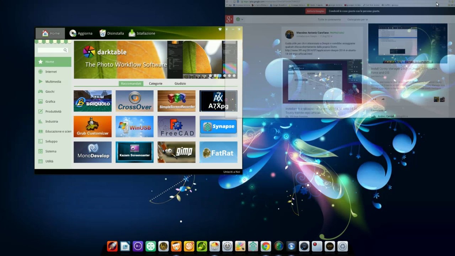
Task: Select the Industria category
Action: [x=53, y=122]
